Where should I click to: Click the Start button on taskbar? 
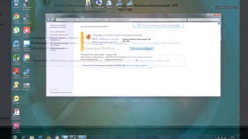pyautogui.click(x=15, y=137)
